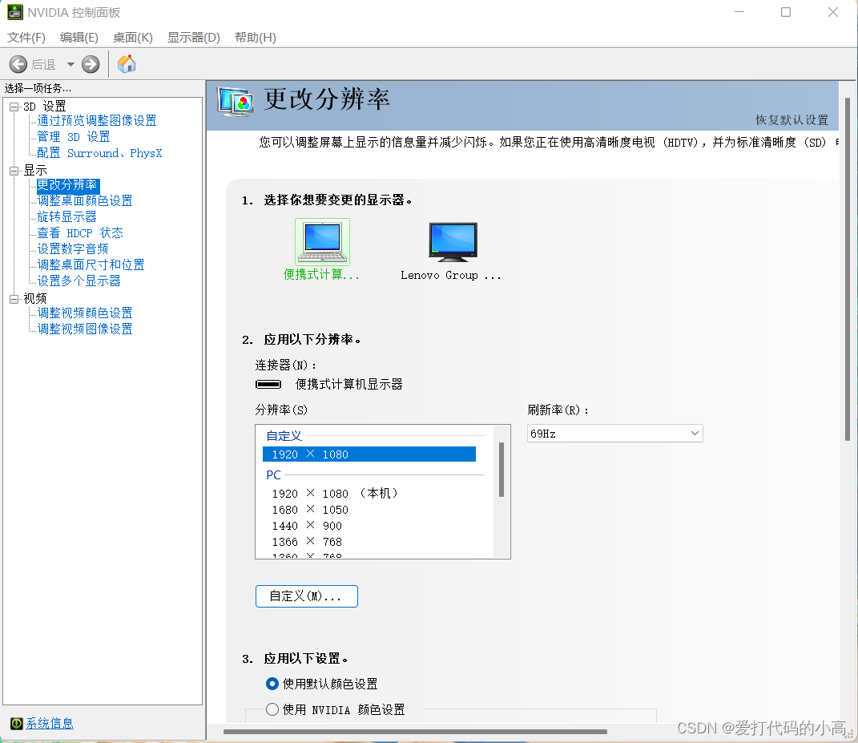Open 通过预览调整图像设置
Image resolution: width=858 pixels, height=743 pixels.
pos(97,120)
